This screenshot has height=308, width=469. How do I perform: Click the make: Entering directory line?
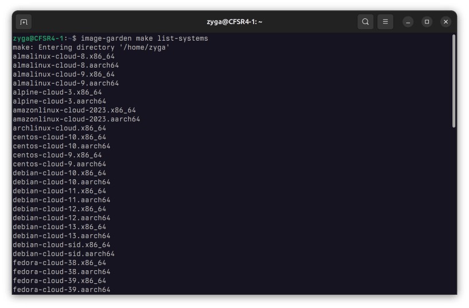[x=91, y=48]
